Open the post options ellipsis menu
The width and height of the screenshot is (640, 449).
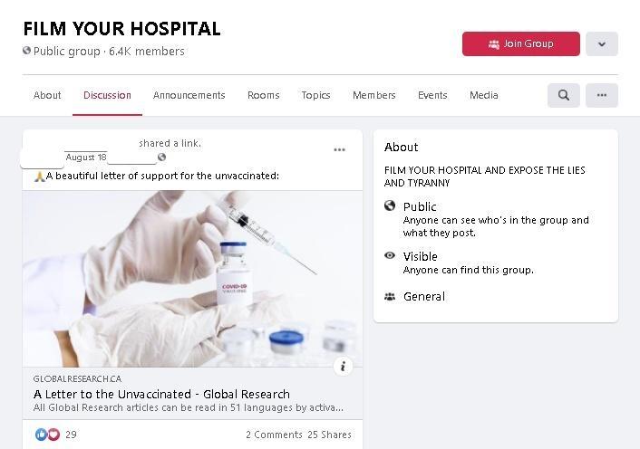coord(339,149)
